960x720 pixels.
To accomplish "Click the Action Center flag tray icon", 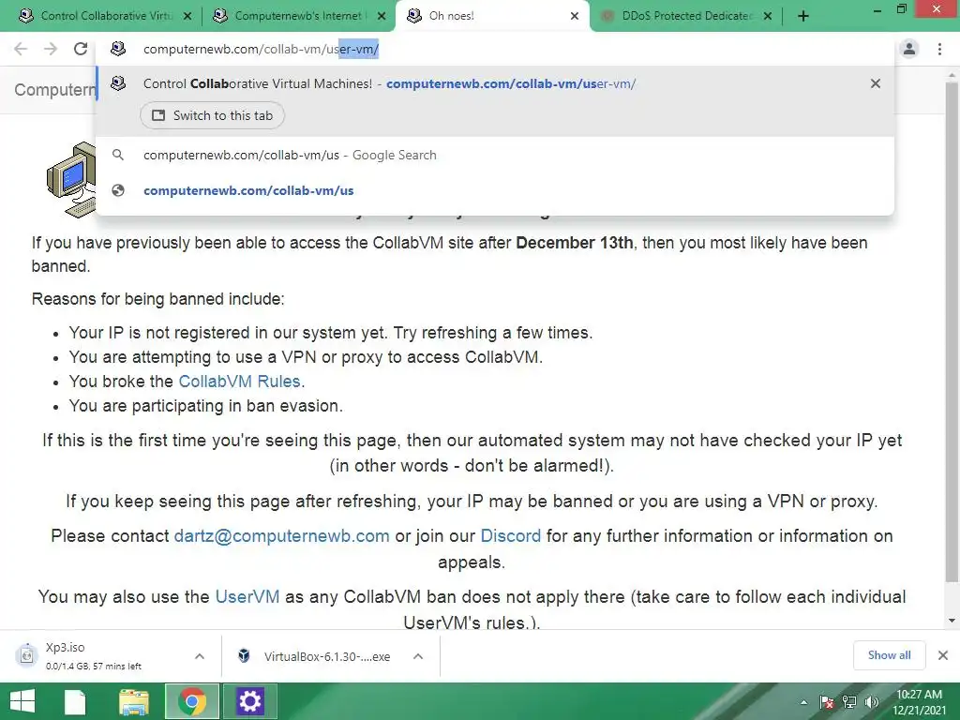I will 827,703.
